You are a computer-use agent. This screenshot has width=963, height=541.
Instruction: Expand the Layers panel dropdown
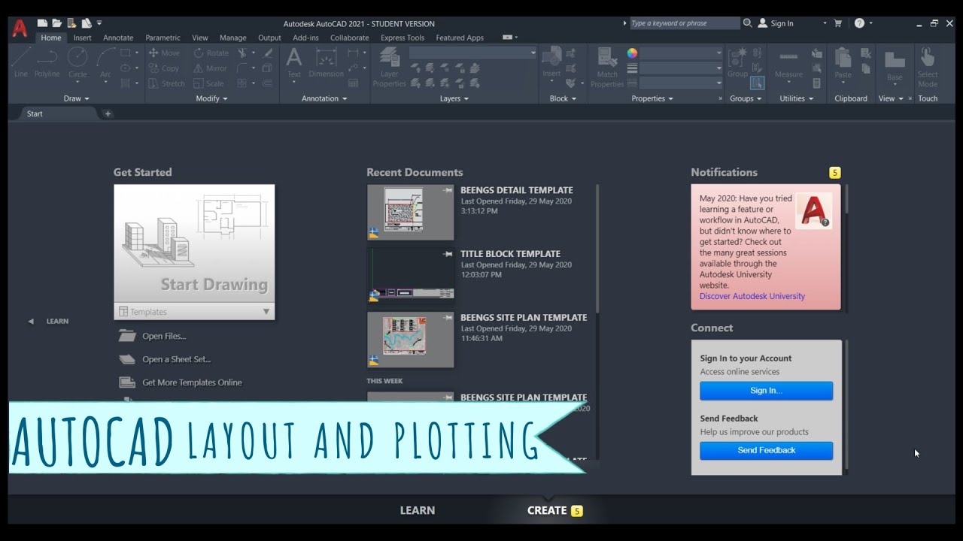coord(454,98)
